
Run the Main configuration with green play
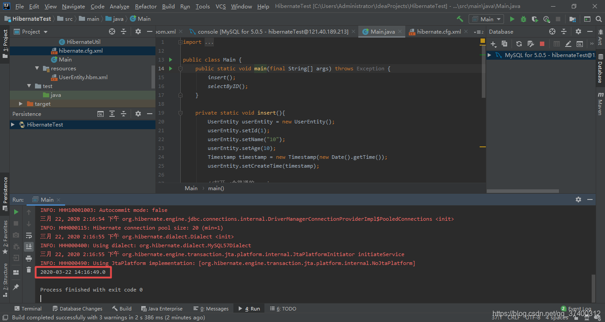pos(512,19)
